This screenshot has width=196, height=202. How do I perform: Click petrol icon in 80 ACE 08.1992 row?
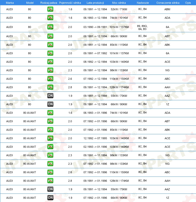(x=50, y=62)
